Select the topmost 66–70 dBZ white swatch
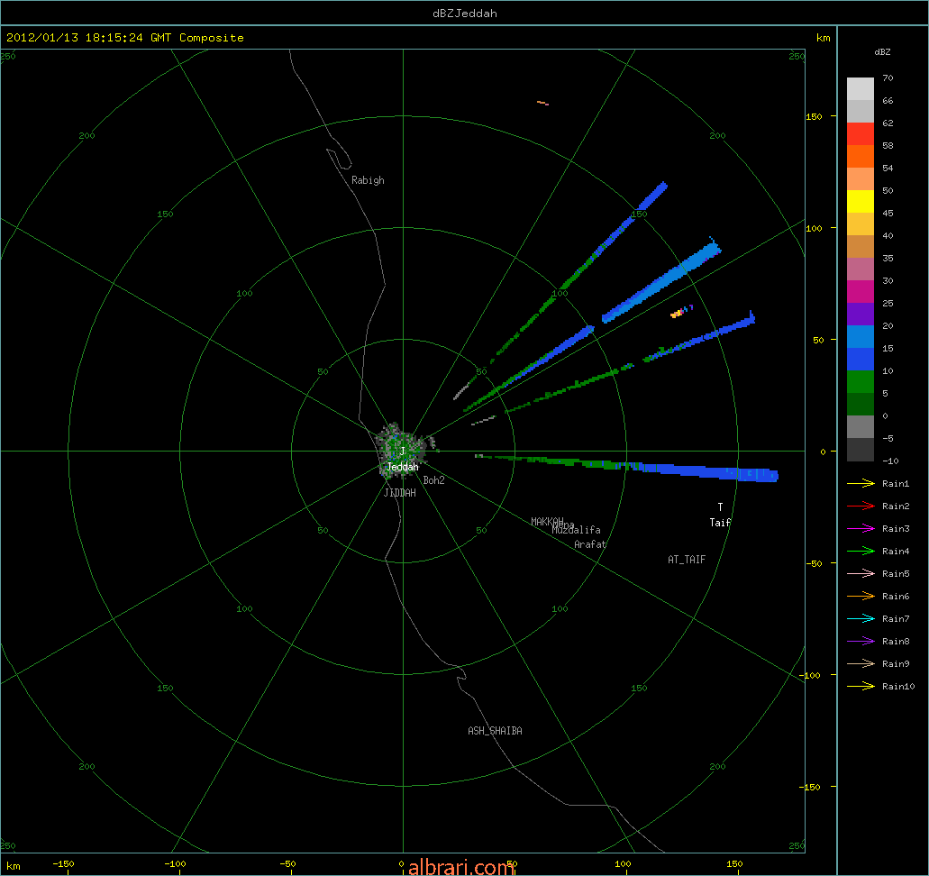The image size is (929, 876). [861, 89]
